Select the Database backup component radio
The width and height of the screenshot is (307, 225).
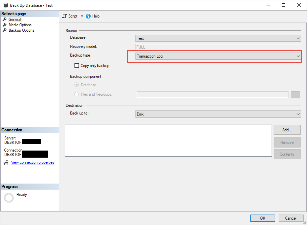(77, 85)
